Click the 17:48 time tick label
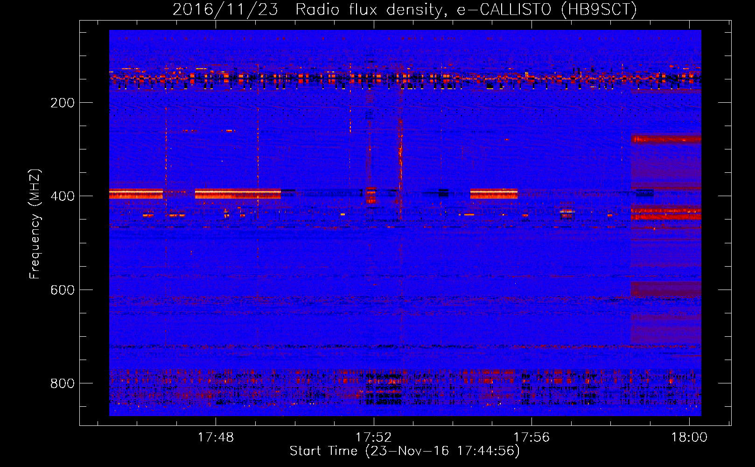This screenshot has width=755, height=467. tap(216, 438)
